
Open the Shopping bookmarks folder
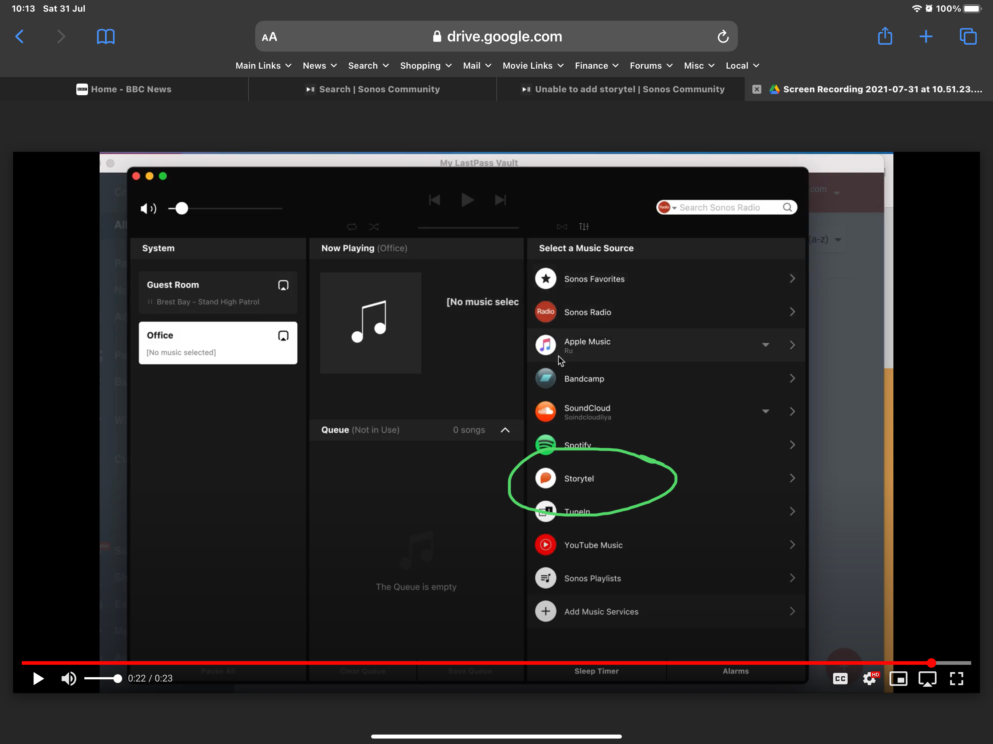(426, 65)
